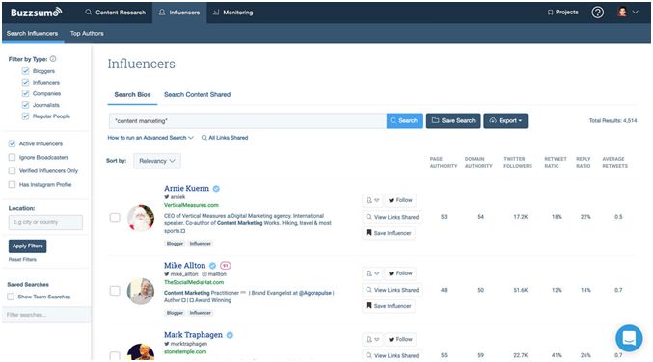The width and height of the screenshot is (653, 362).
Task: Open Projects in the top bar
Action: (562, 13)
